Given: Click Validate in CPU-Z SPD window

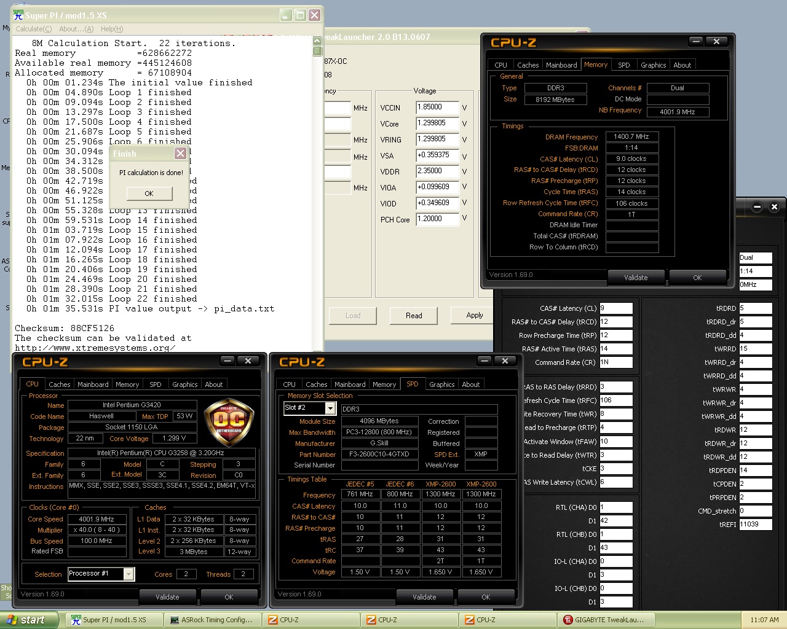Looking at the screenshot, I should click(x=424, y=597).
